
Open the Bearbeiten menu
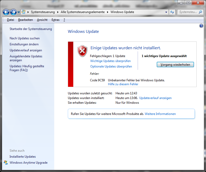click(26, 20)
